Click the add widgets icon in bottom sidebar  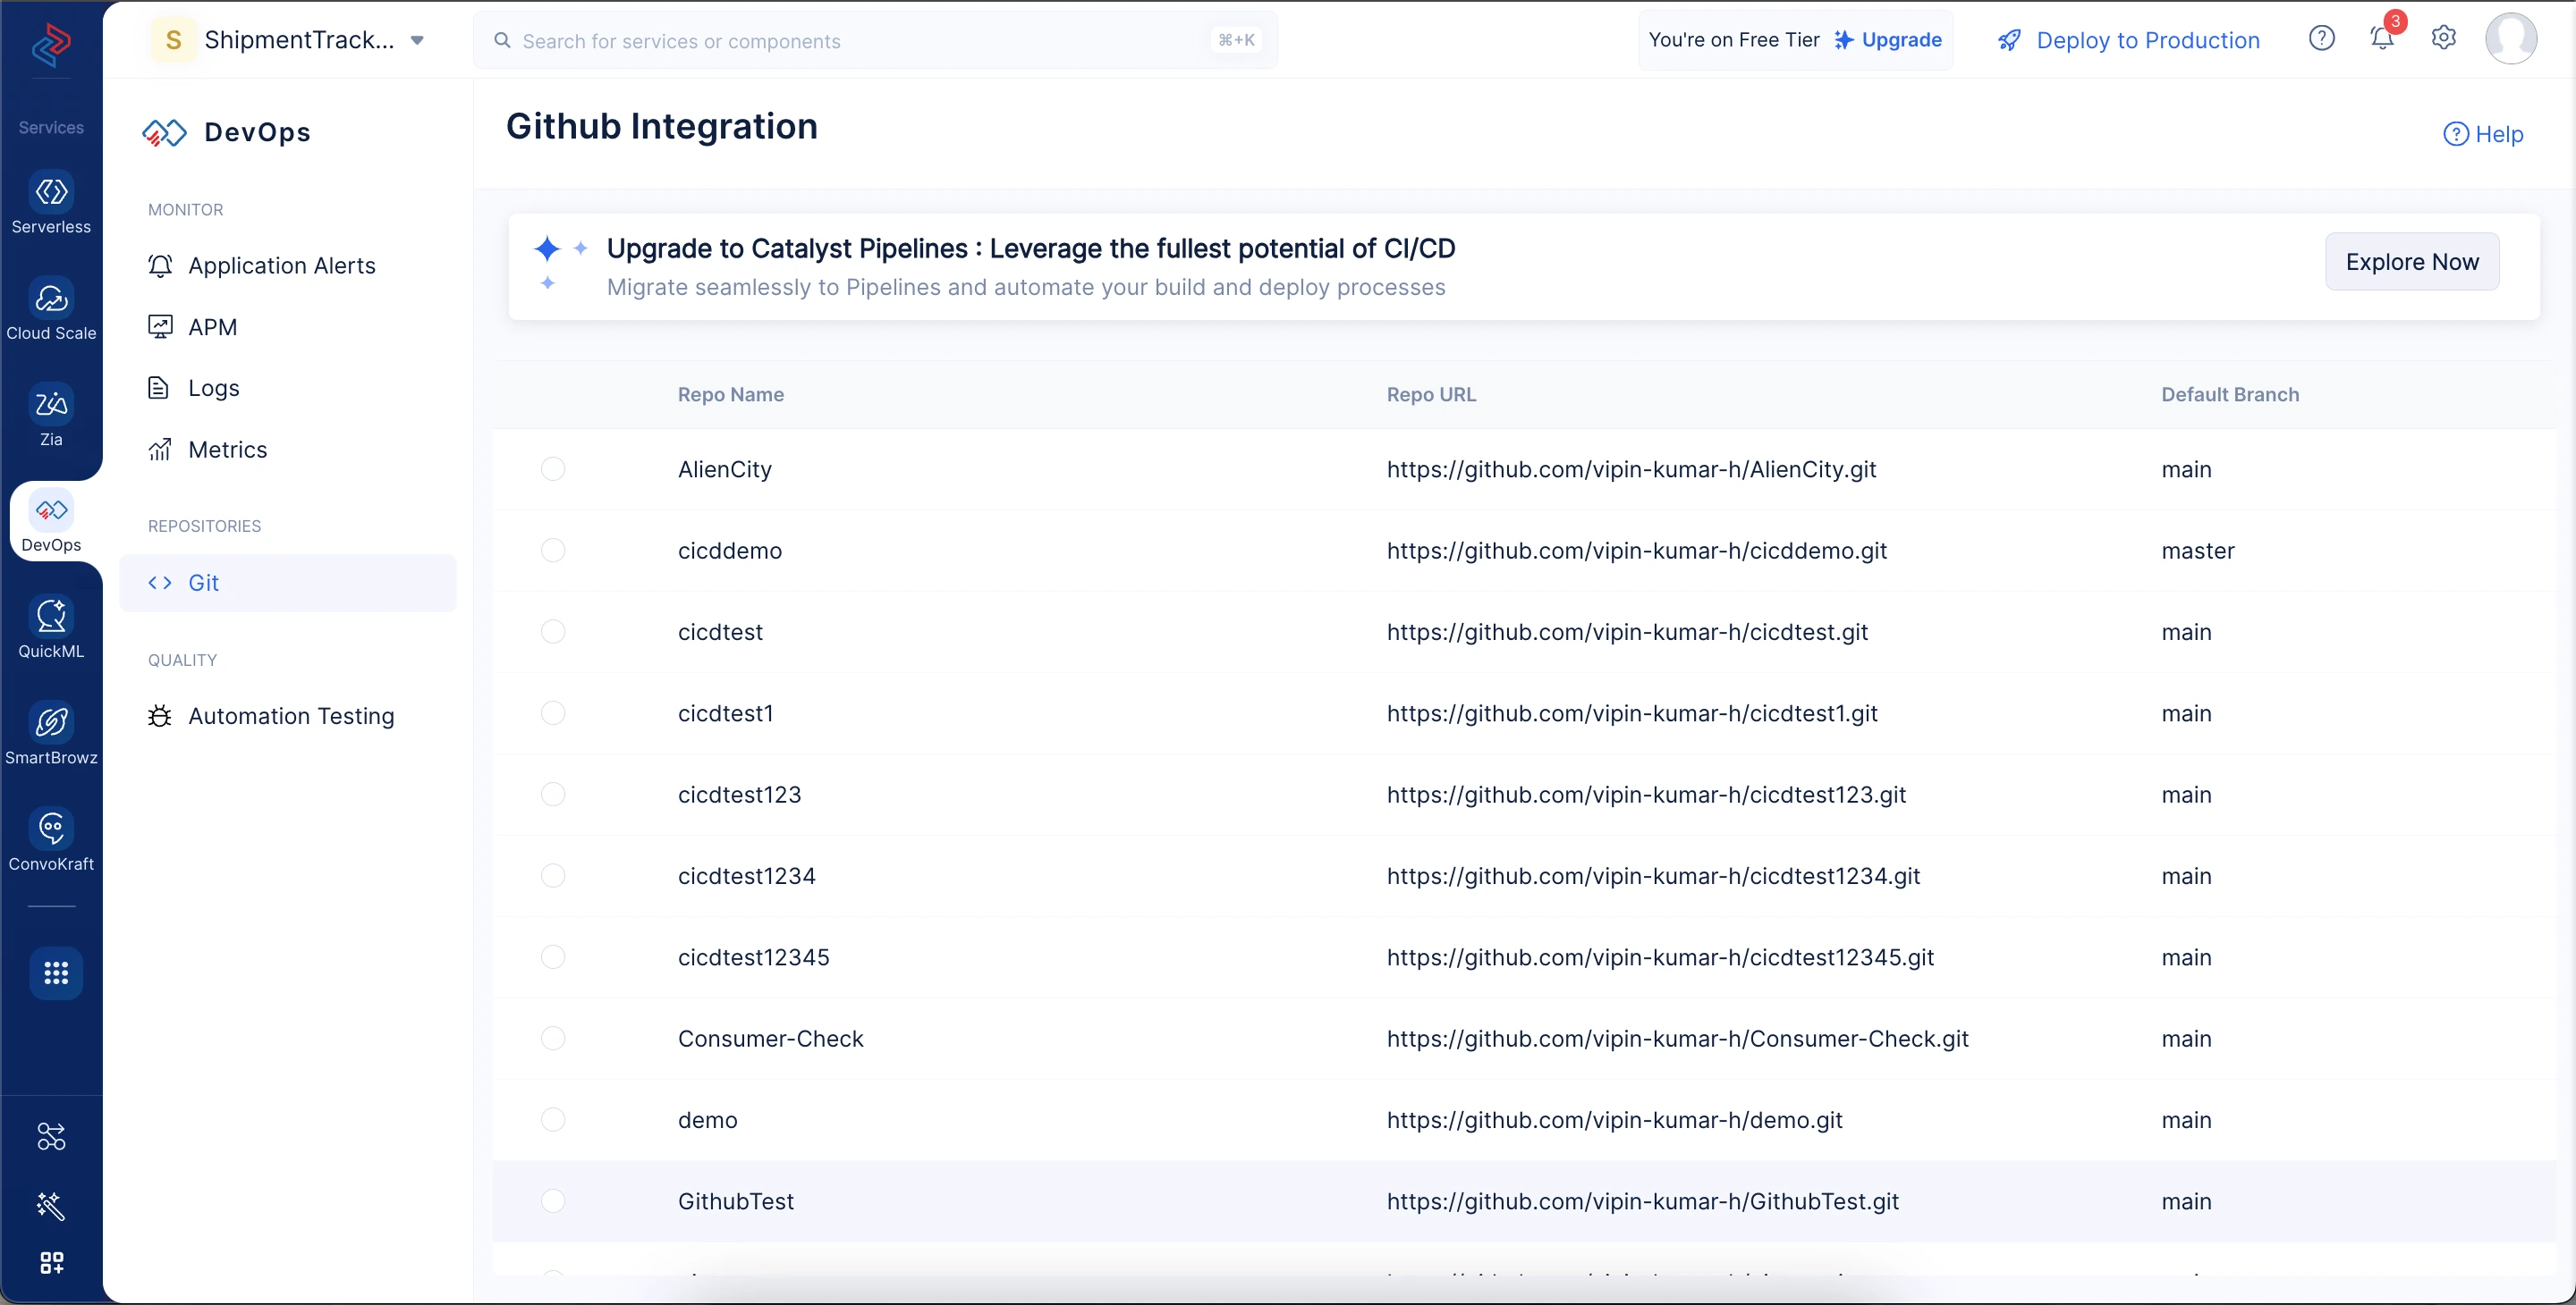(52, 1263)
